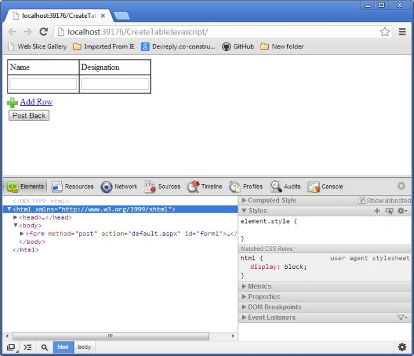Viewport: 414px width, 356px height.
Task: Toggle element state icon in Styles header
Action: [389, 211]
